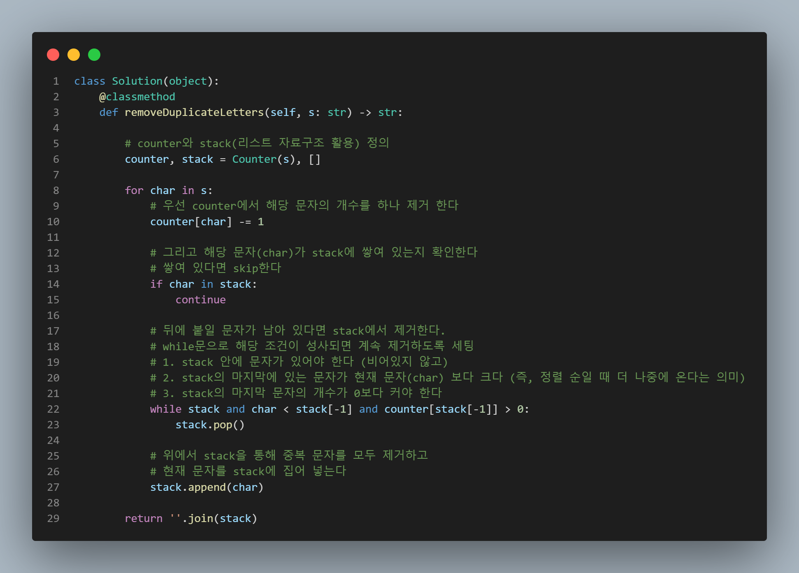Click 'if char in stack:' line
The height and width of the screenshot is (573, 799).
click(203, 284)
